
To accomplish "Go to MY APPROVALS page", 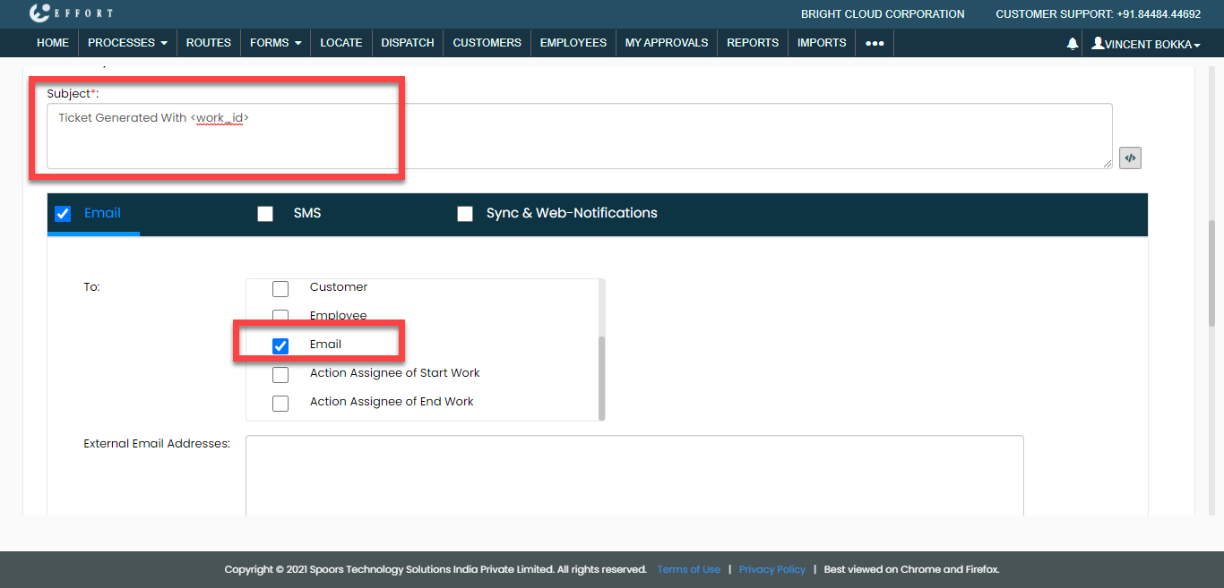I will click(x=666, y=43).
